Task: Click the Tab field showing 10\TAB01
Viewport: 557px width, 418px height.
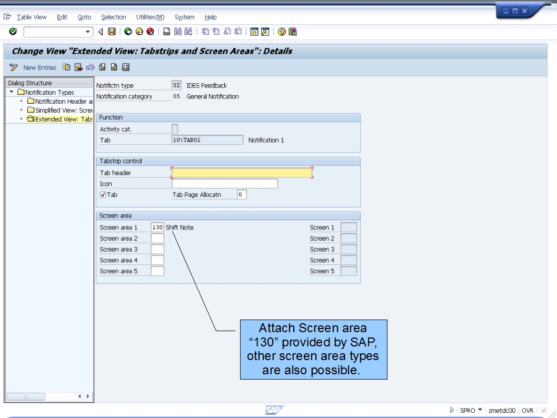Action: 207,140
